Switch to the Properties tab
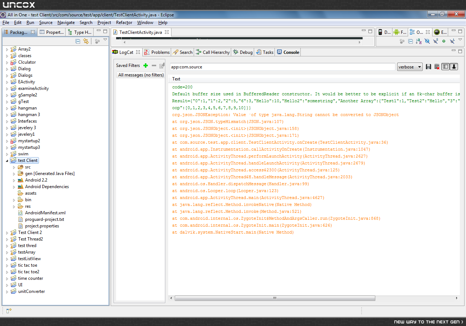 click(x=51, y=32)
